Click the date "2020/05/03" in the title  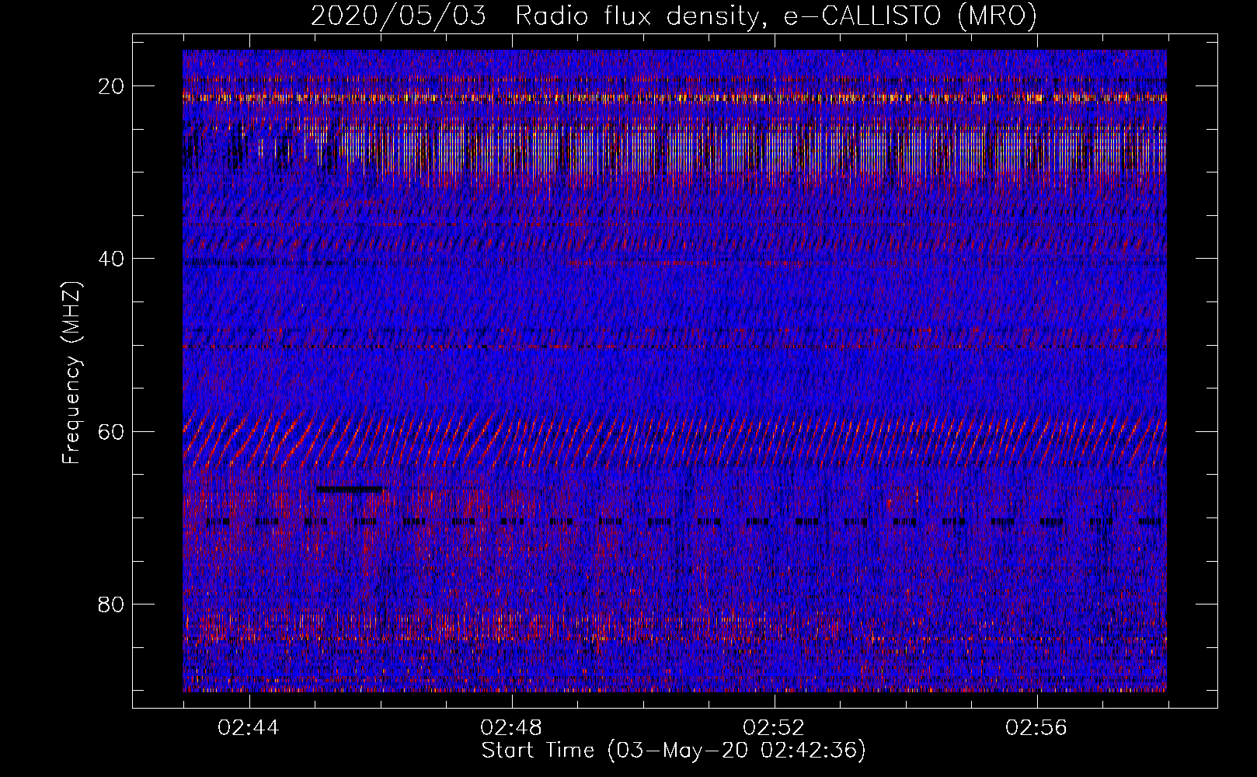tap(398, 16)
